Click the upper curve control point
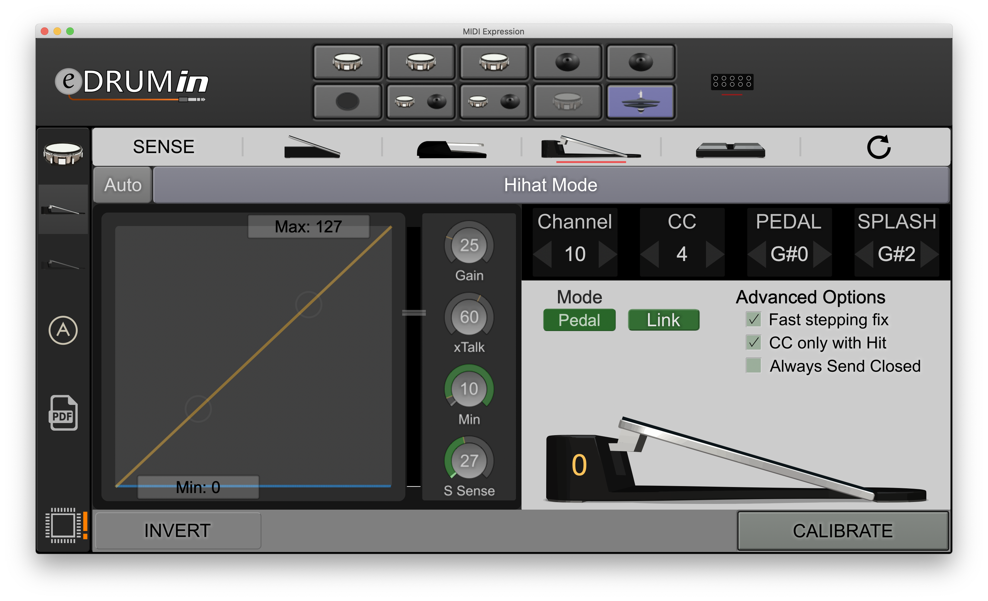 (x=308, y=305)
